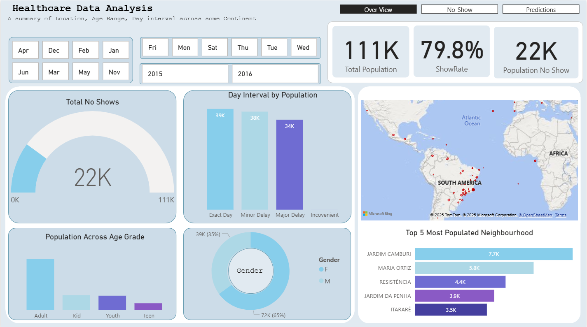Select the Major Delay purple bar

(289, 165)
